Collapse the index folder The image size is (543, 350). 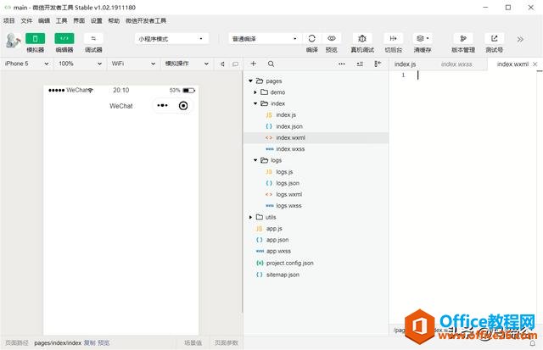point(255,103)
